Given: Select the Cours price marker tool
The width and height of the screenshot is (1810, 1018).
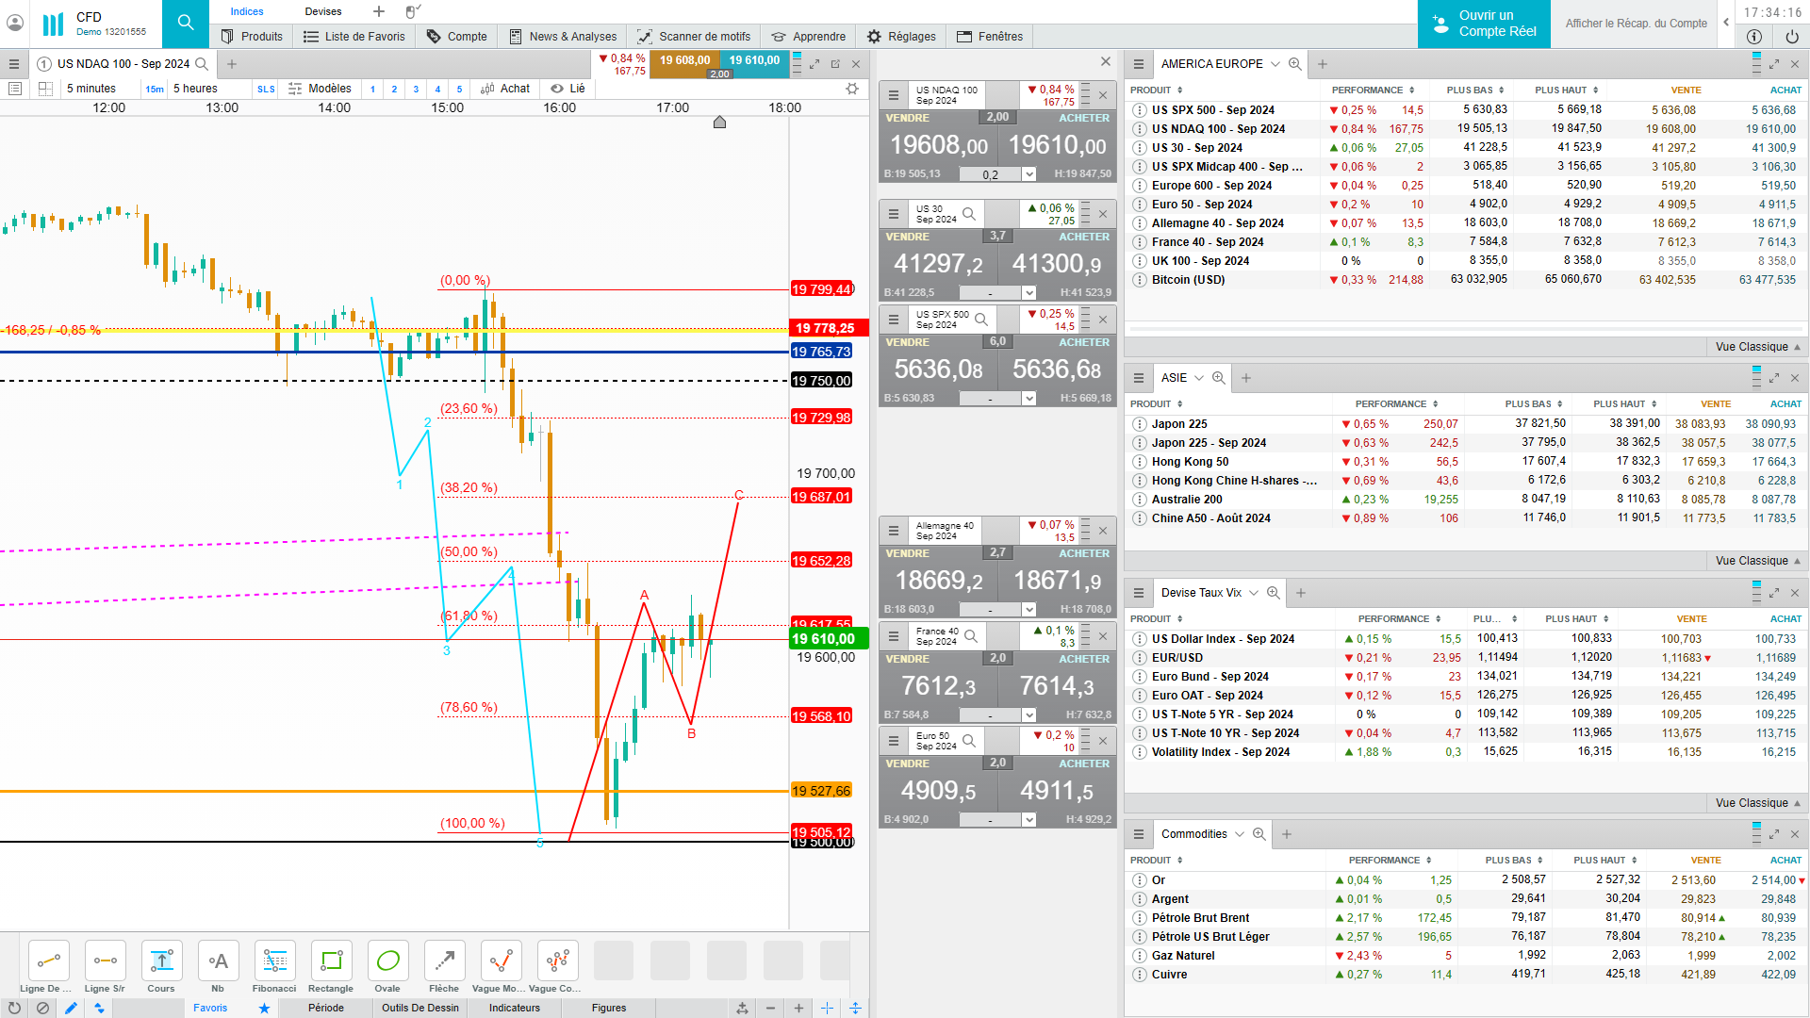Looking at the screenshot, I should point(161,961).
